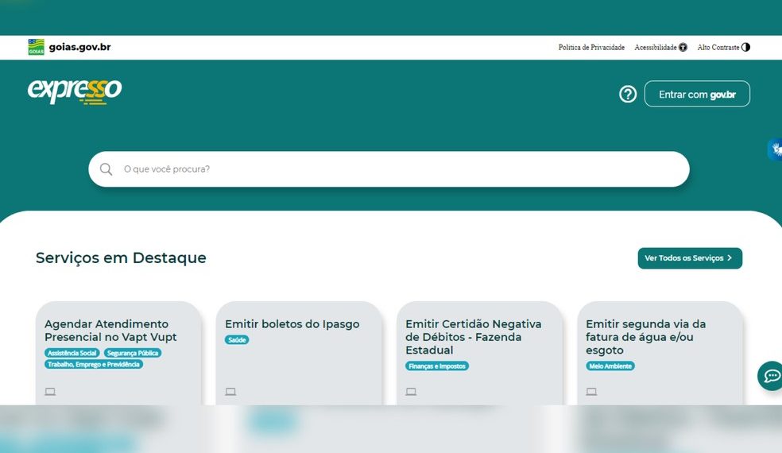The width and height of the screenshot is (782, 453).
Task: Select the Assistência Social tag
Action: pos(72,353)
